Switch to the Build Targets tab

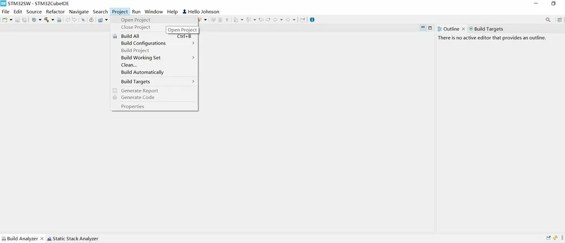(x=486, y=29)
